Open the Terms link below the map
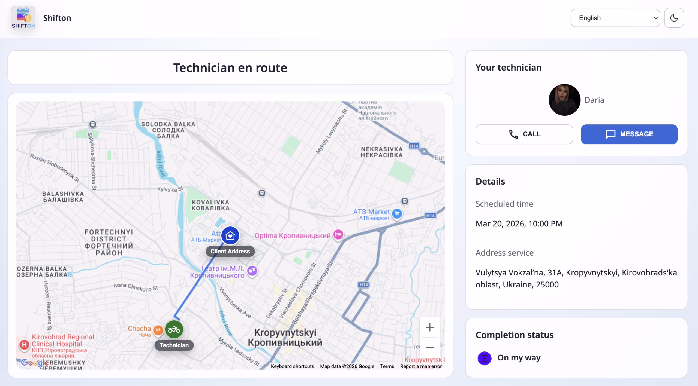 pyautogui.click(x=387, y=366)
